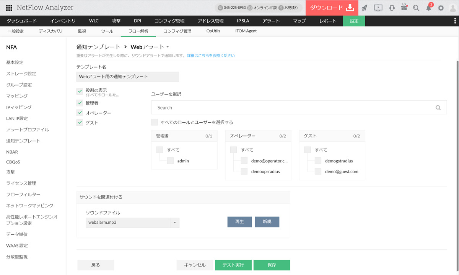Click the headset support icon
This screenshot has width=459, height=275.
(391, 8)
